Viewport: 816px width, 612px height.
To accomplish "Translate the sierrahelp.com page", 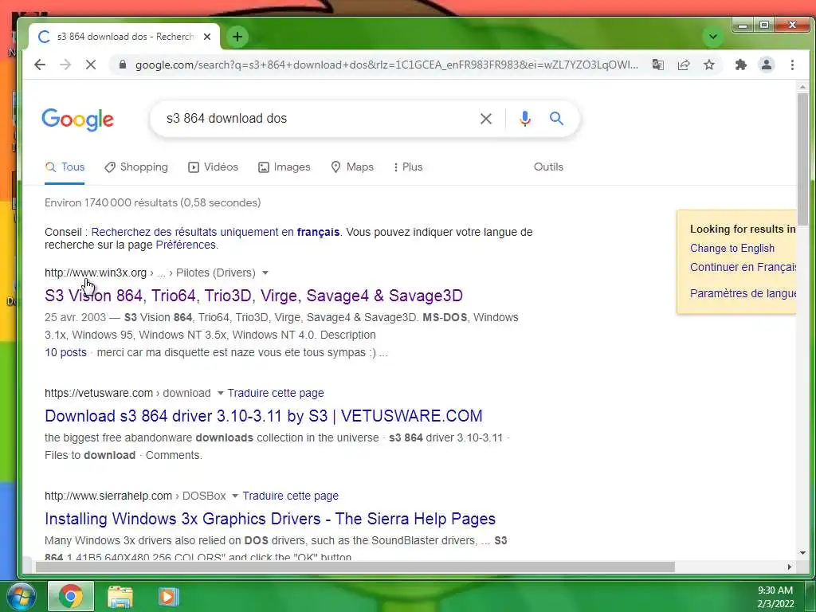I will 290,496.
